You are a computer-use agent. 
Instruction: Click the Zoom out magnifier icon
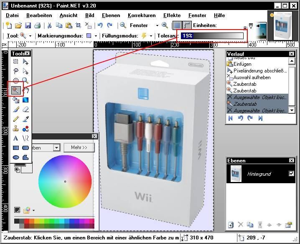click(123, 25)
